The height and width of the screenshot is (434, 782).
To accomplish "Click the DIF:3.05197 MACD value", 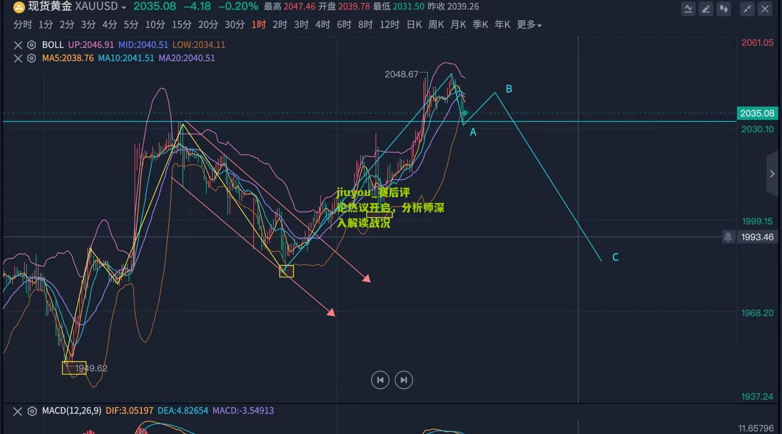I will coord(129,411).
